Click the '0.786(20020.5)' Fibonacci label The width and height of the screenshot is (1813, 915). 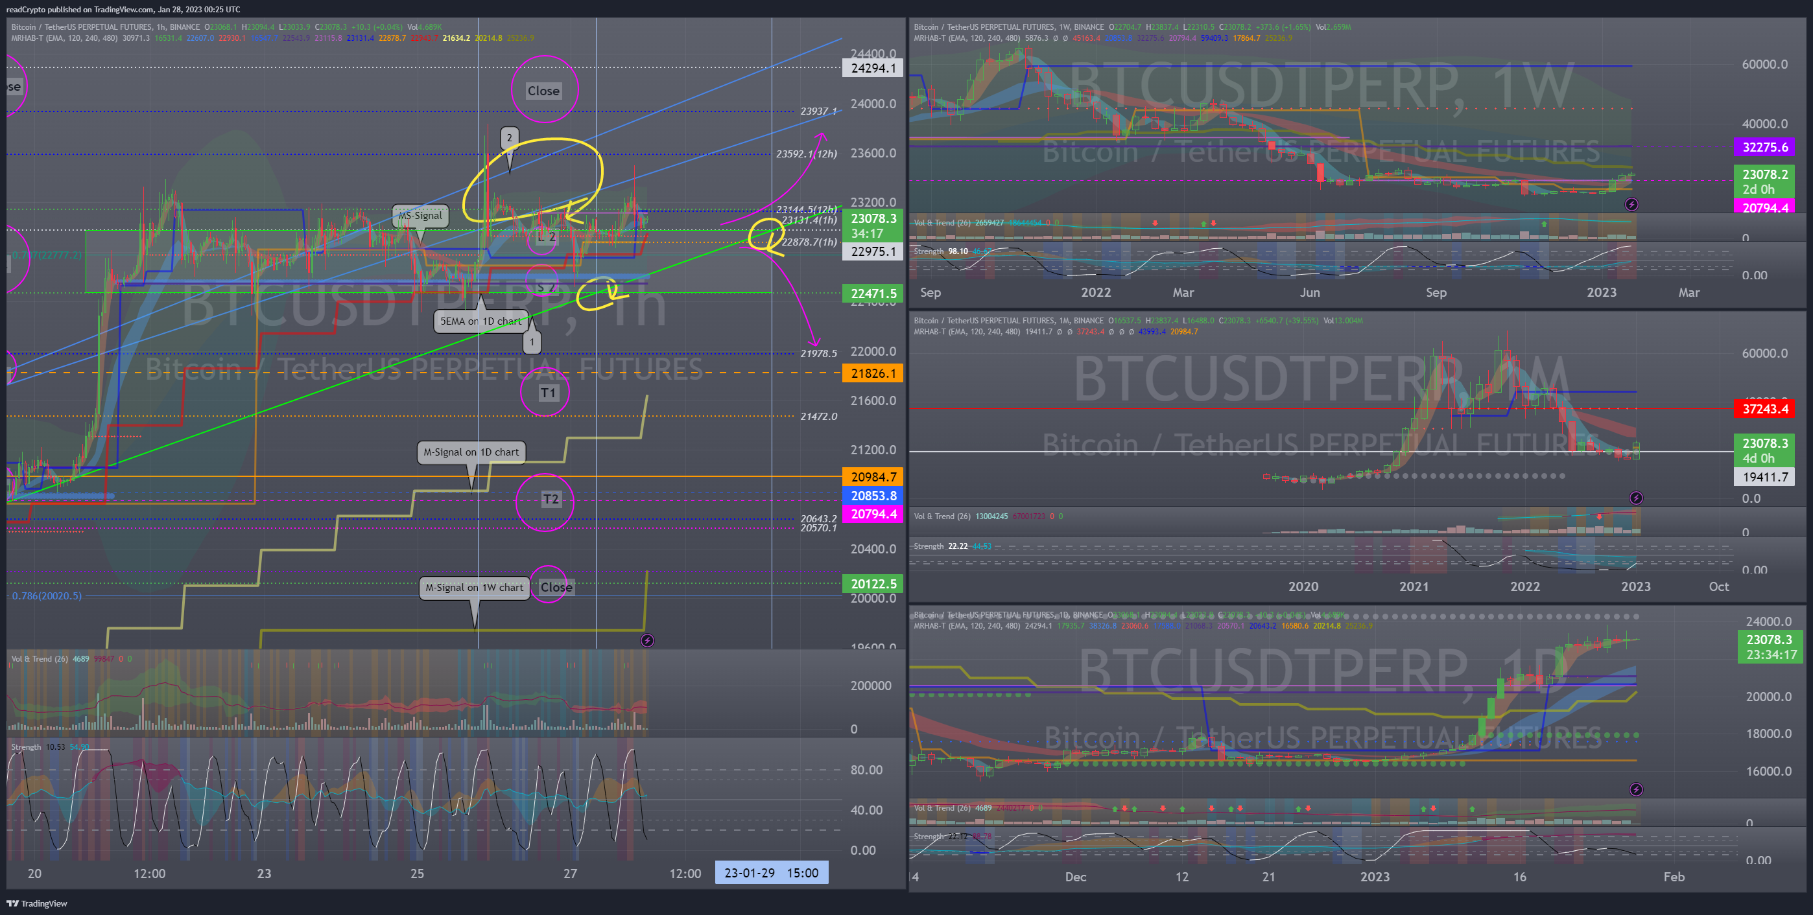pos(47,596)
